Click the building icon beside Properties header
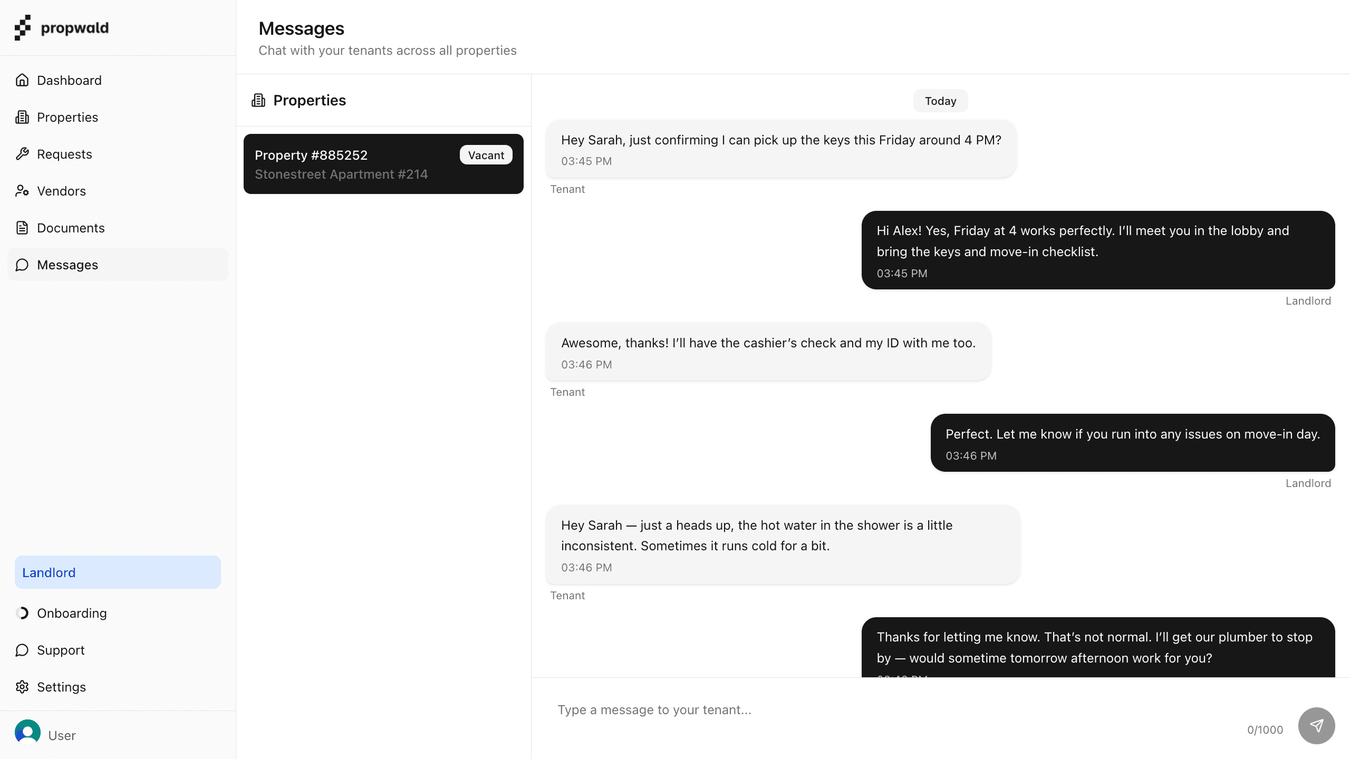This screenshot has height=759, width=1350. [258, 100]
